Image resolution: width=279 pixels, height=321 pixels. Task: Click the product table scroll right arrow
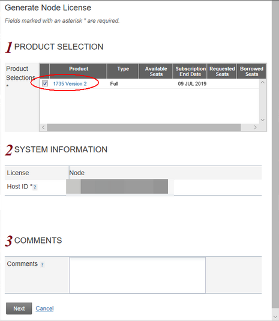[x=255, y=127]
